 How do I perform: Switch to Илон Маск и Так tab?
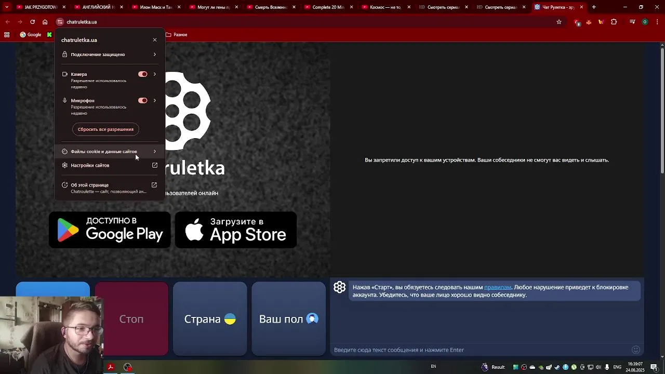(x=156, y=7)
